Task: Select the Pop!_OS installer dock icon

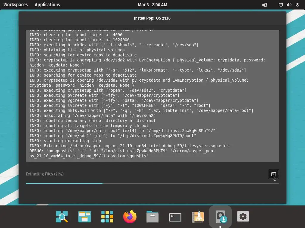Action: click(x=220, y=216)
